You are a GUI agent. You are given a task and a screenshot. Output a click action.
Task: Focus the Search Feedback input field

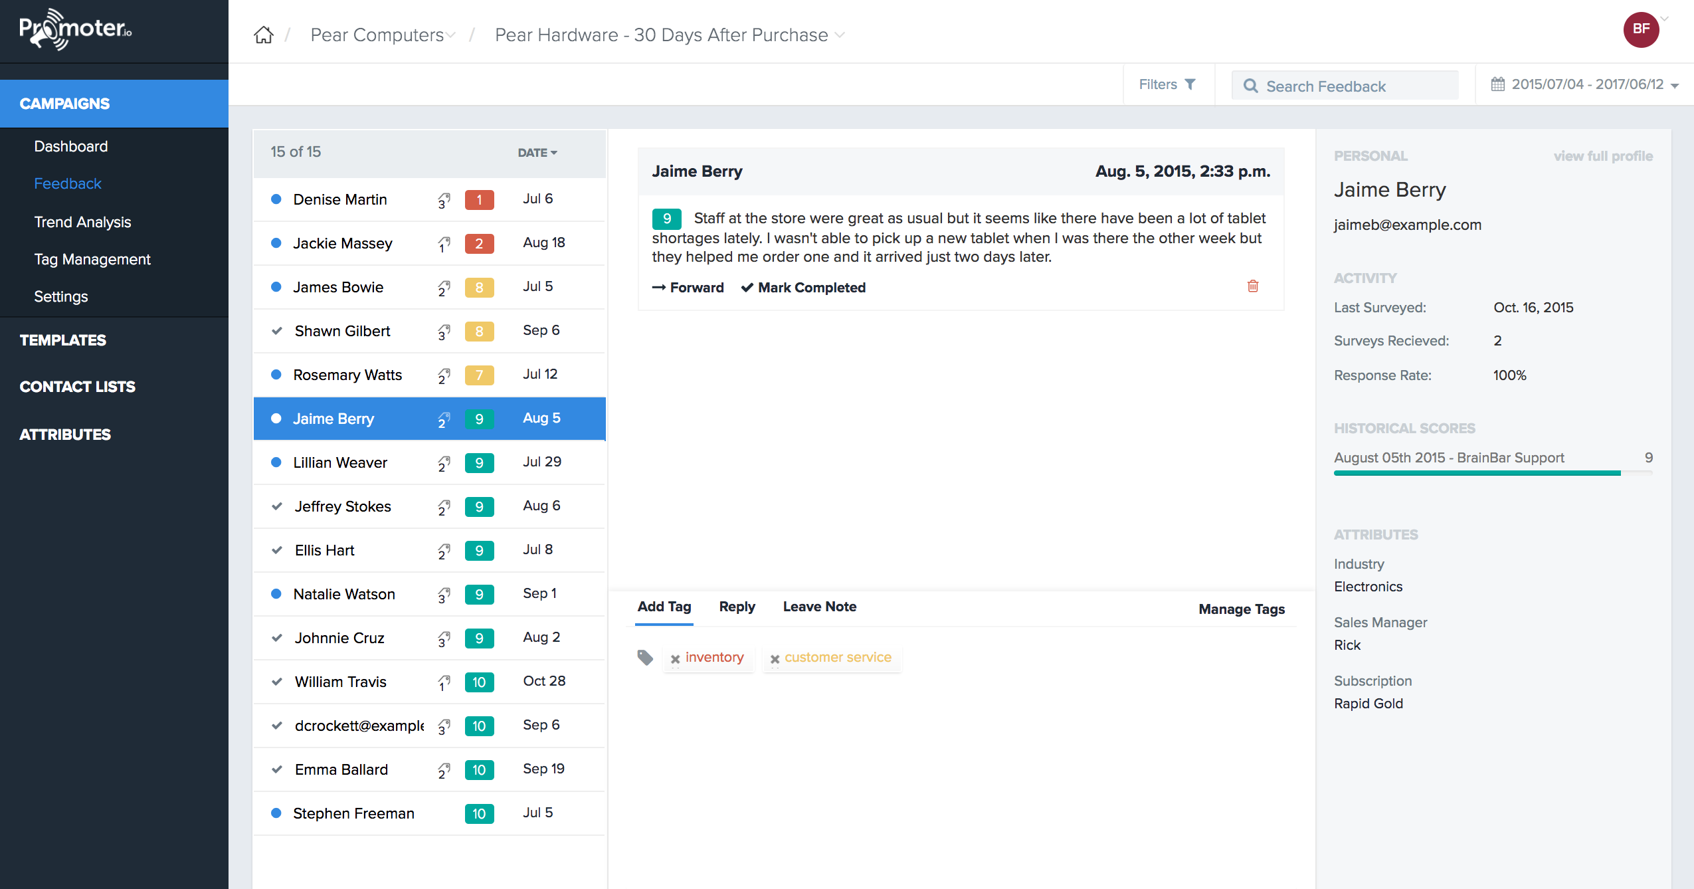coord(1345,86)
